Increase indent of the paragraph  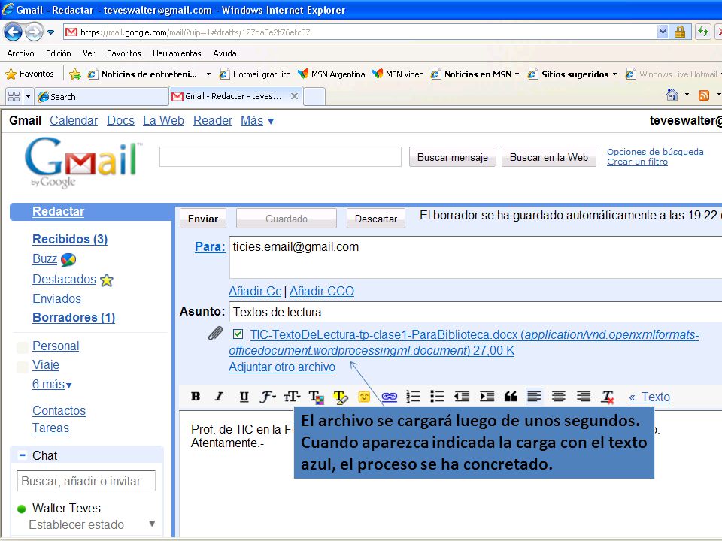tap(487, 396)
